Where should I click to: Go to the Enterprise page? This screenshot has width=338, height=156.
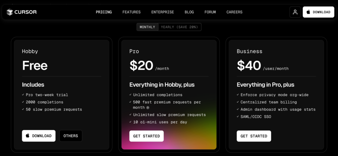(x=162, y=12)
